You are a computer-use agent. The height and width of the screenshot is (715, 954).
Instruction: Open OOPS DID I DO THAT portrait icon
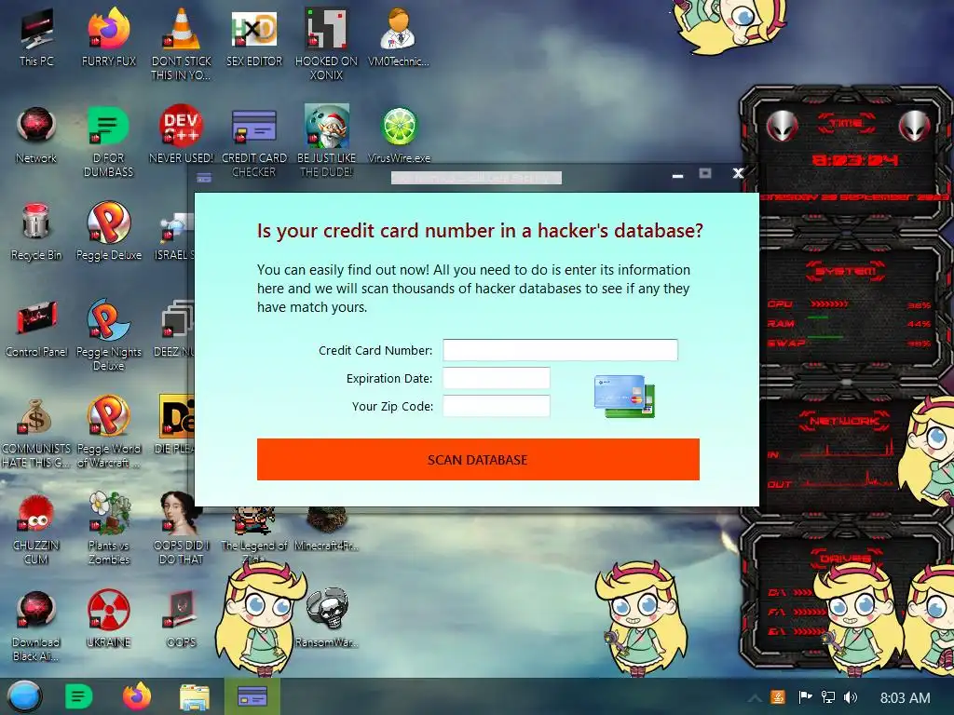point(182,528)
